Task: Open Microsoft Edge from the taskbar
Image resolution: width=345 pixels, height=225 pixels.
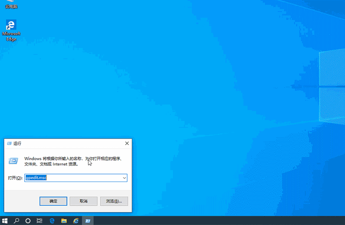Action: [52, 220]
